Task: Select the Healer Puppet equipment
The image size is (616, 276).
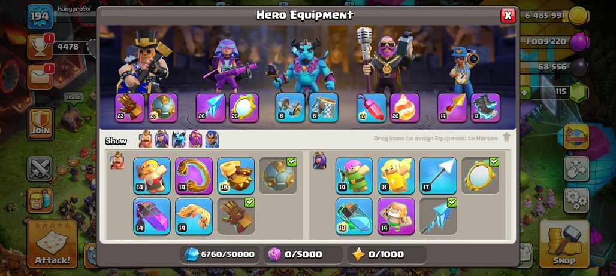Action: (396, 176)
